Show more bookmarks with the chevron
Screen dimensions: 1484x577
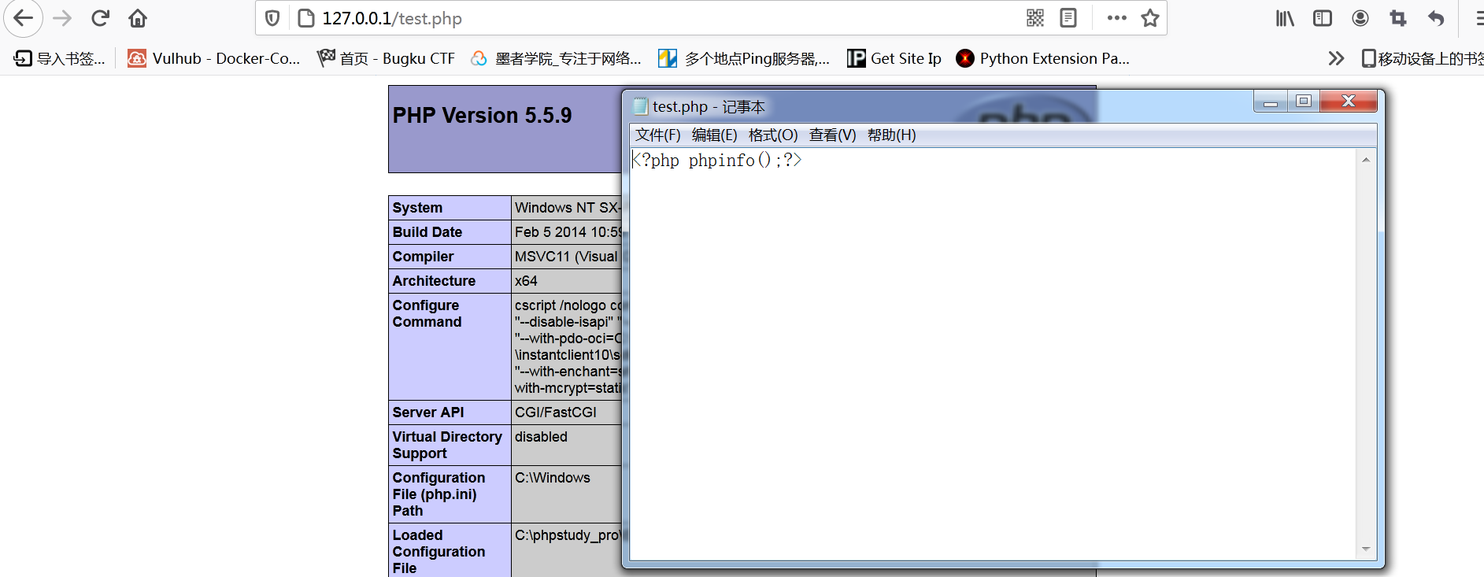pyautogui.click(x=1336, y=58)
